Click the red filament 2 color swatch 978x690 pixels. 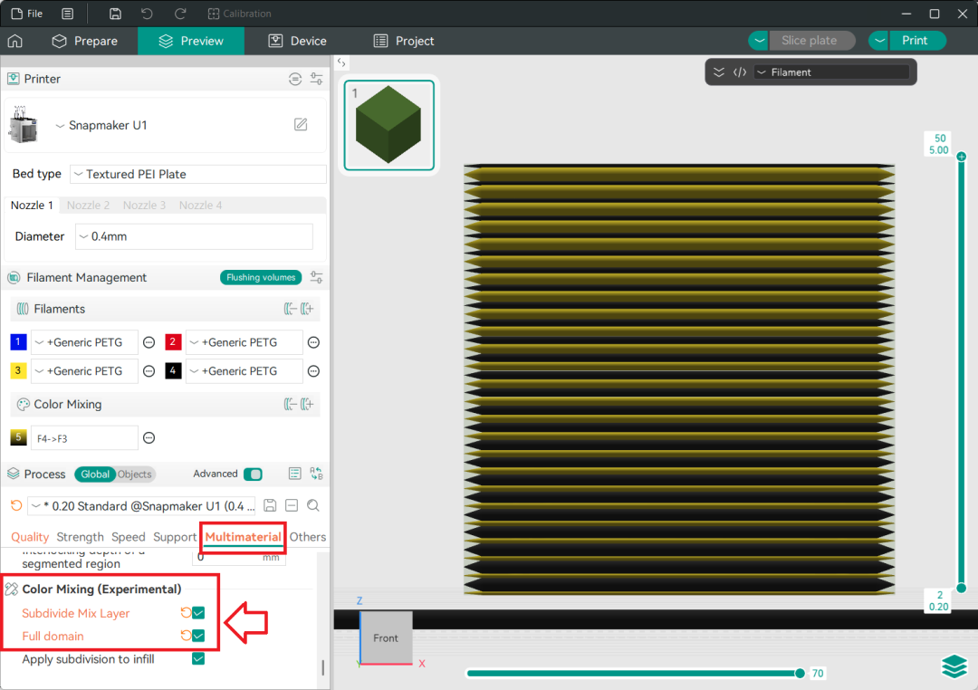pyautogui.click(x=173, y=342)
